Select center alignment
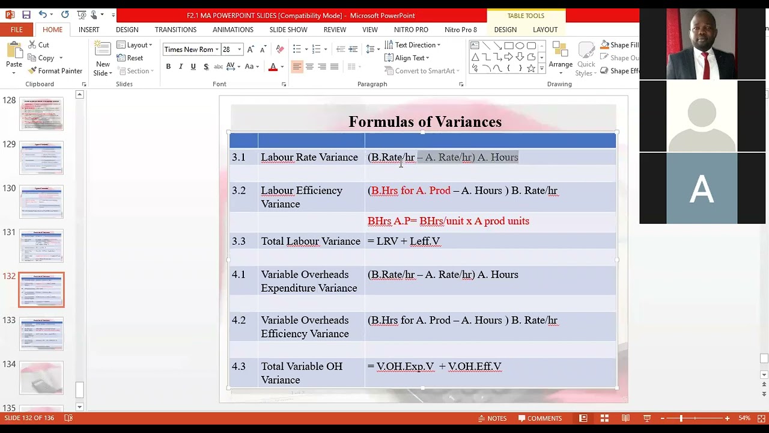769x433 pixels. (309, 67)
